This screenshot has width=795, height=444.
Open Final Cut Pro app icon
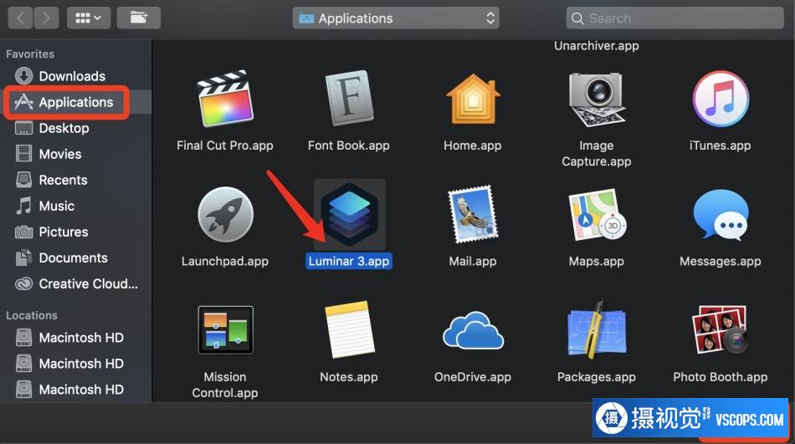[x=225, y=99]
